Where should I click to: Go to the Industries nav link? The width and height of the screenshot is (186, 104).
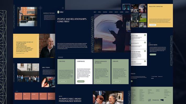[105, 12]
